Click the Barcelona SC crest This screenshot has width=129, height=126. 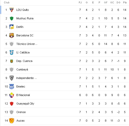pyautogui.click(x=12, y=35)
